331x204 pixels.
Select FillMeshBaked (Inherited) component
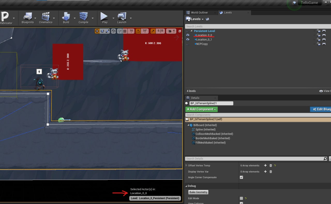click(209, 143)
